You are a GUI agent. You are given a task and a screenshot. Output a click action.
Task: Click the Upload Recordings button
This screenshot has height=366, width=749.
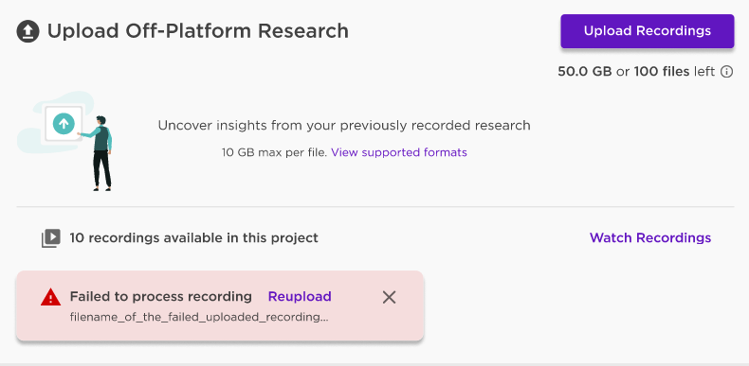click(x=648, y=31)
